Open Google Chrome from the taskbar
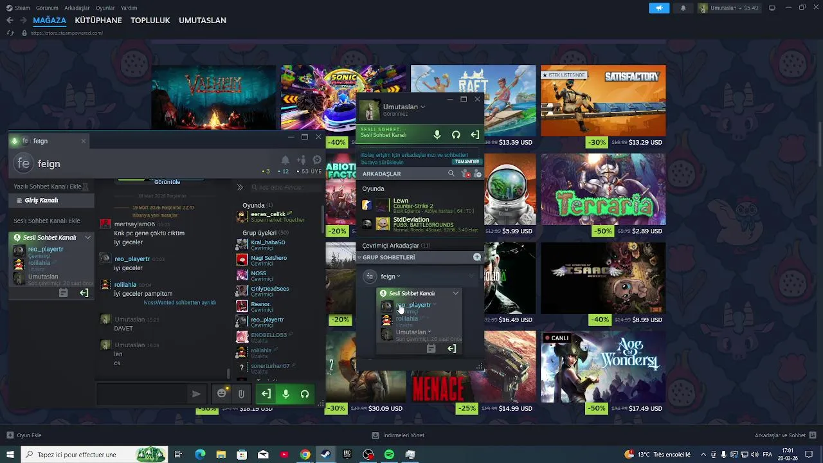The image size is (823, 463). [305, 455]
